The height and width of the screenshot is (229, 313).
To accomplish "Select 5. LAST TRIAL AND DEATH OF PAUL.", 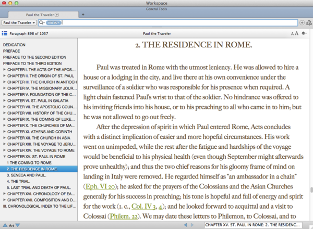I will (39, 187).
